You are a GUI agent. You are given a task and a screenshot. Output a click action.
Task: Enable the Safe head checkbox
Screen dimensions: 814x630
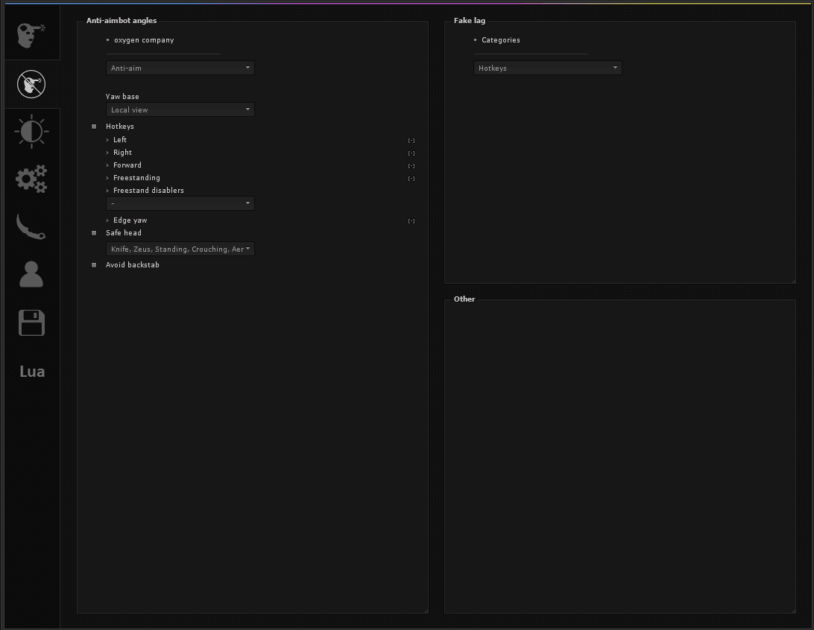click(x=94, y=233)
